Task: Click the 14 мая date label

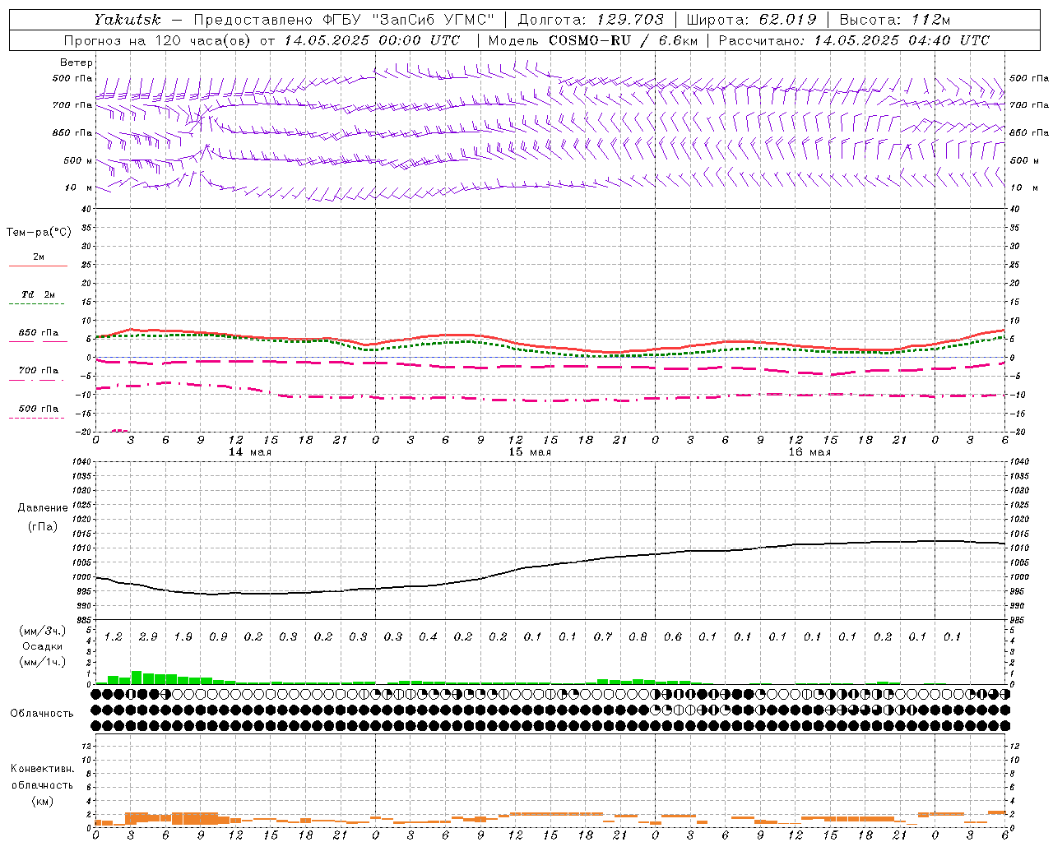Action: coord(250,452)
